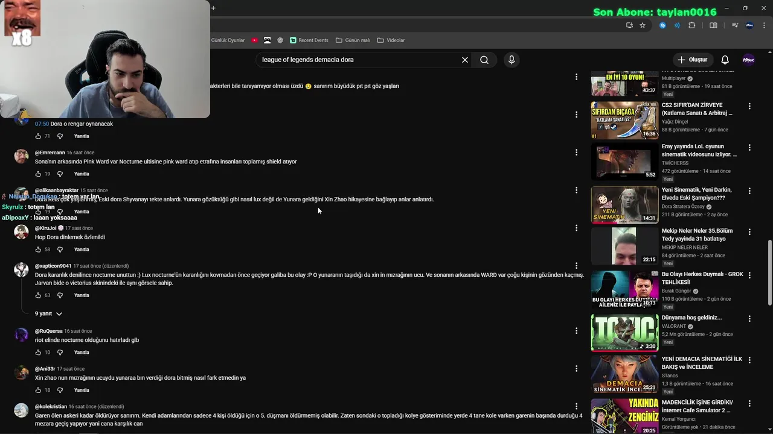Open the Recent Events bookmark

pos(309,40)
